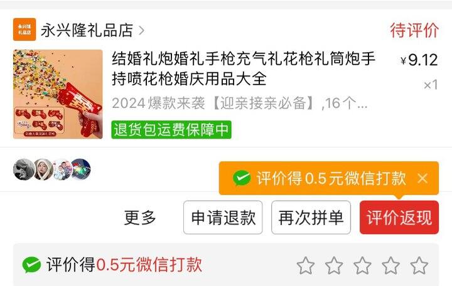Open the 待评价 order status
This screenshot has height=286, width=452.
pyautogui.click(x=414, y=30)
